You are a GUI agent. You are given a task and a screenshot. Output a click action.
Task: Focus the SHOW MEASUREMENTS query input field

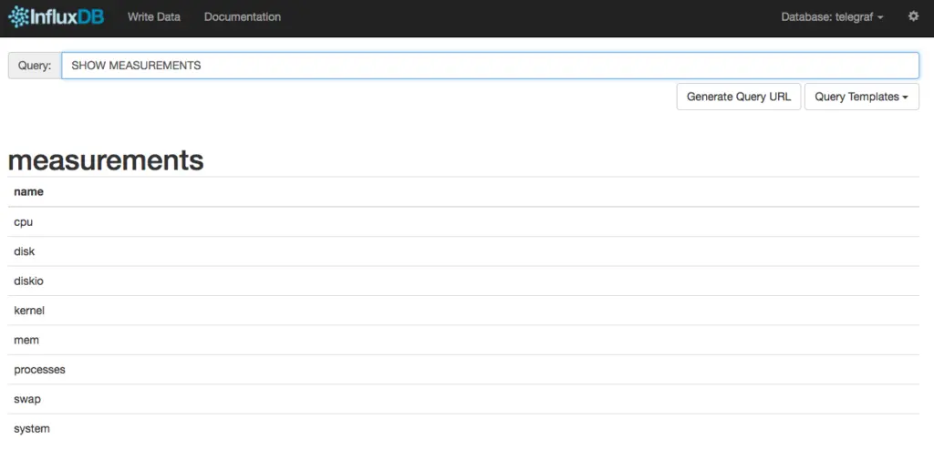490,66
